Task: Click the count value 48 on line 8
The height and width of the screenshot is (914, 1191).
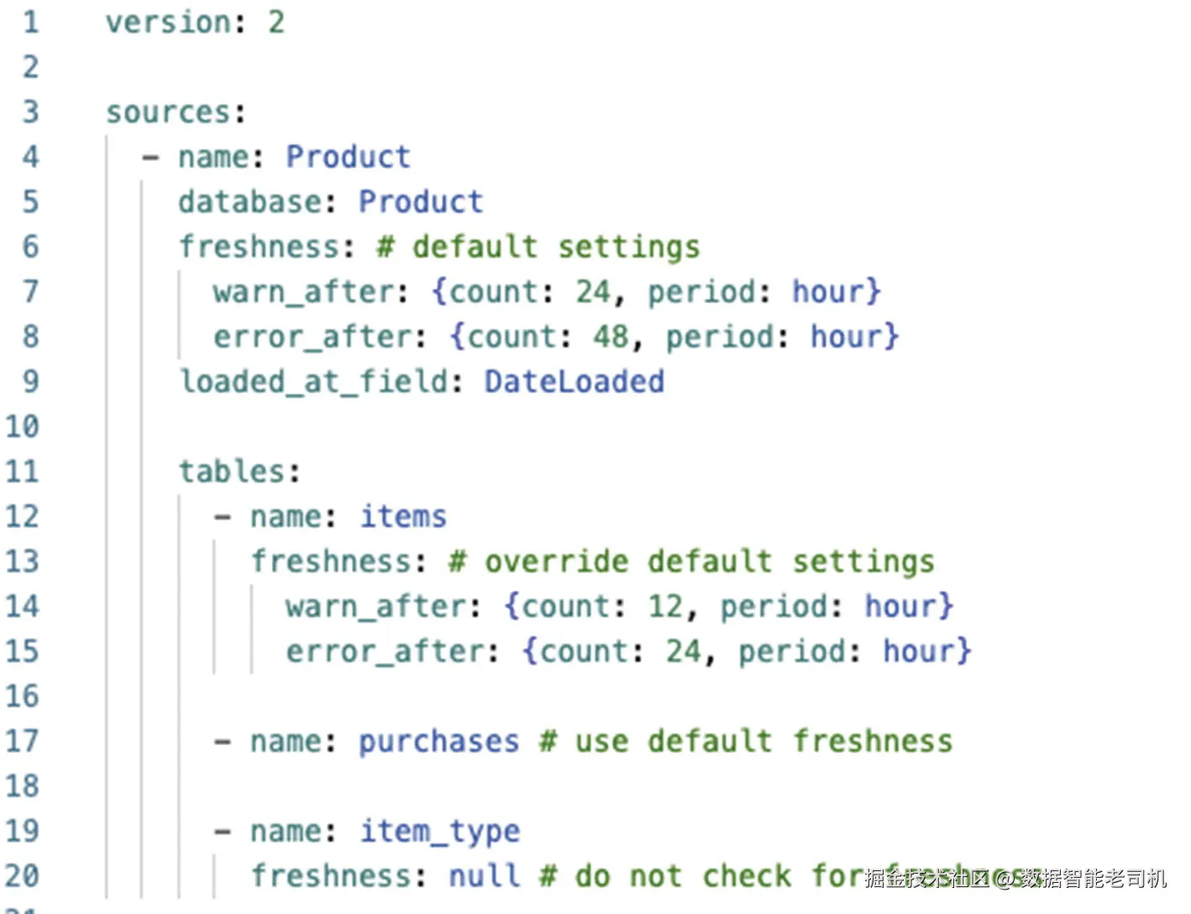Action: [611, 337]
